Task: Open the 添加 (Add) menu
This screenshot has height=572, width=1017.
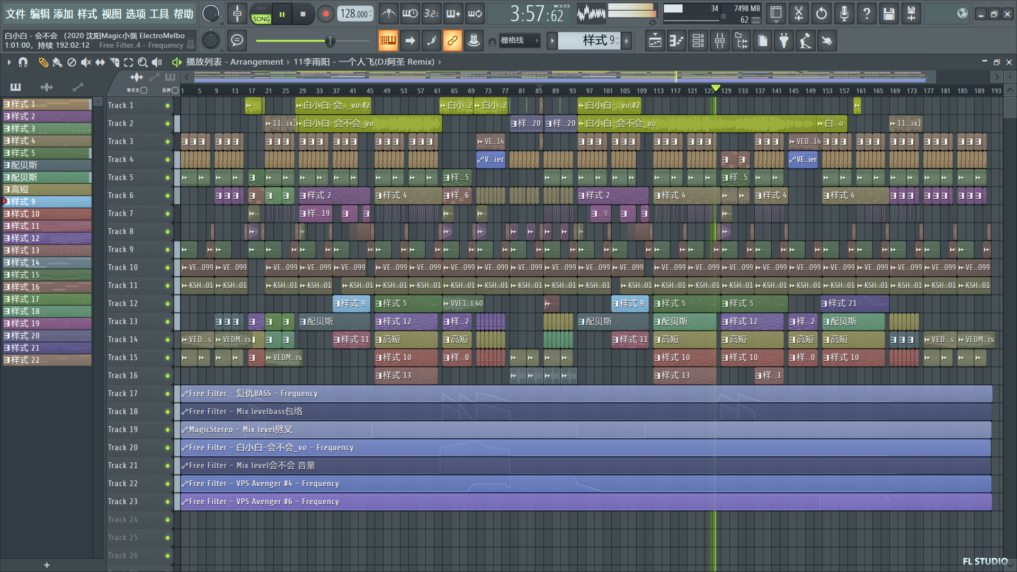Action: click(x=63, y=14)
